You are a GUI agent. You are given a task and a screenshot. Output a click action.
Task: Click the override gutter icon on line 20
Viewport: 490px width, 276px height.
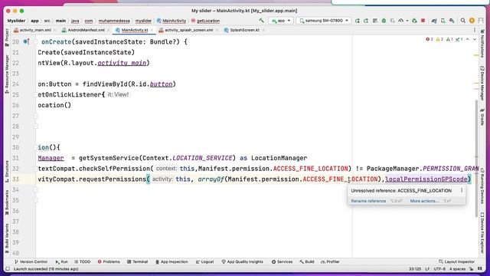tap(27, 41)
